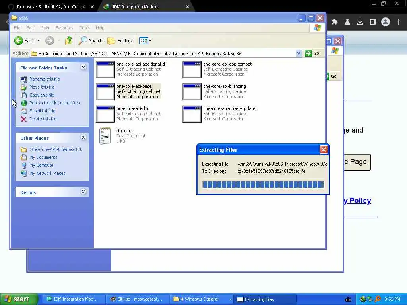Click the Start button
407x305 pixels.
click(19, 299)
